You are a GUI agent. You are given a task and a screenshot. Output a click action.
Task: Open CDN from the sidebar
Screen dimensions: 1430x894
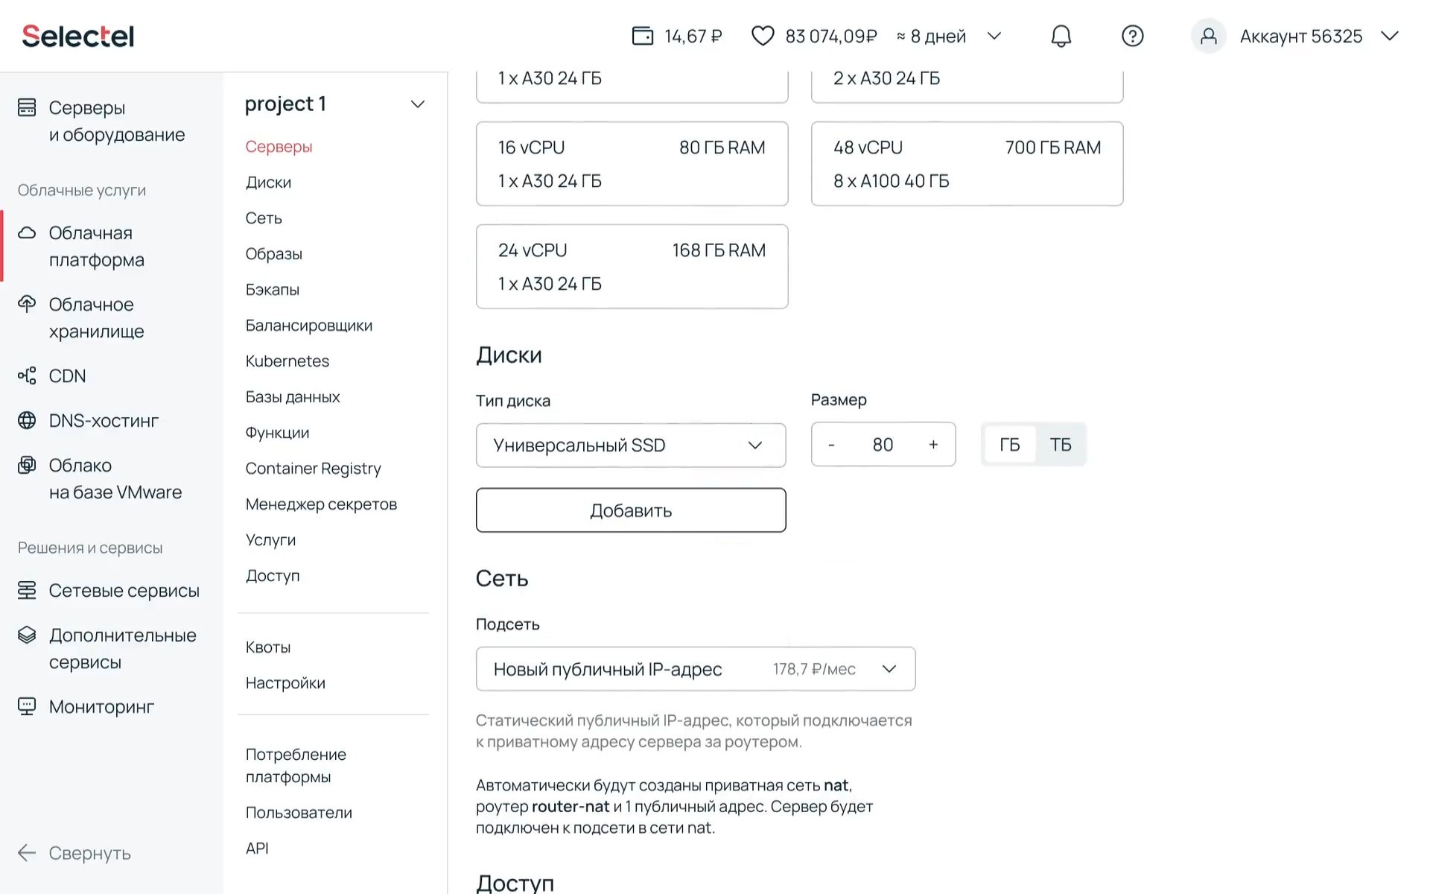pos(67,376)
